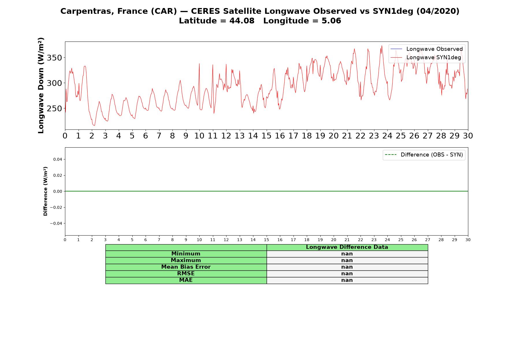Image resolution: width=520 pixels, height=346 pixels.
Task: Click the nan value beside RMSE
Action: 347,274
